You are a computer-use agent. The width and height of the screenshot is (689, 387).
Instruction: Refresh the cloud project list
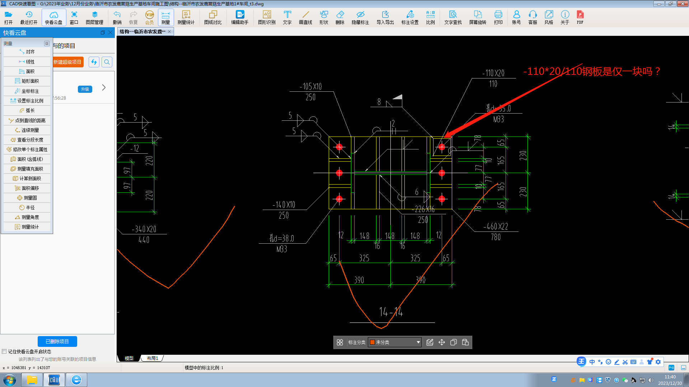[94, 62]
